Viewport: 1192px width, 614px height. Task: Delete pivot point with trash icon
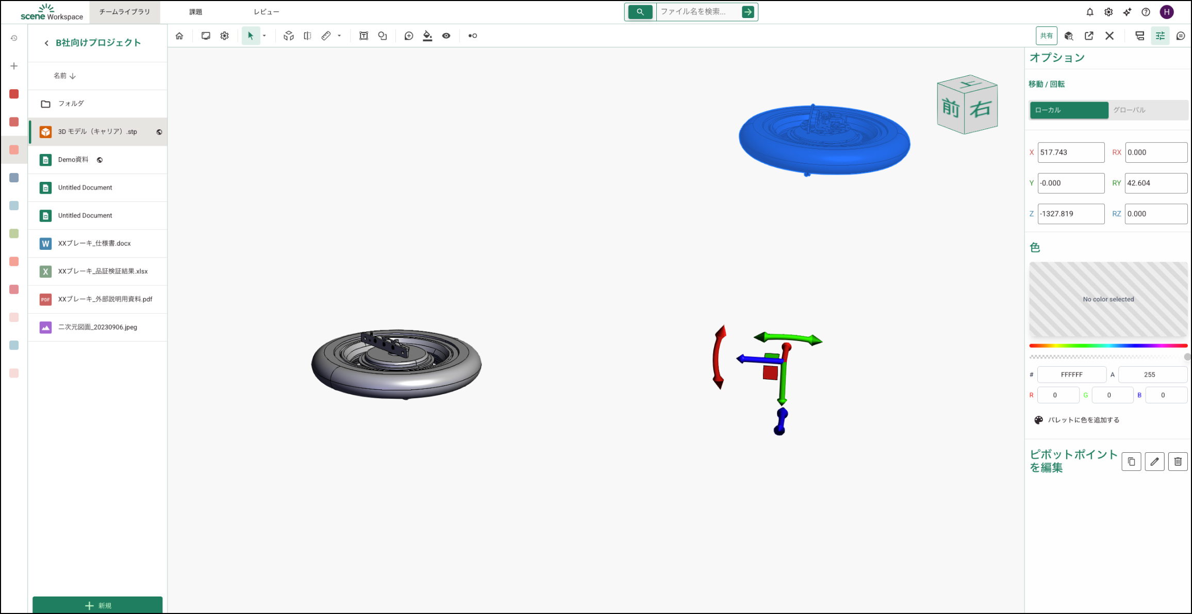(x=1178, y=462)
